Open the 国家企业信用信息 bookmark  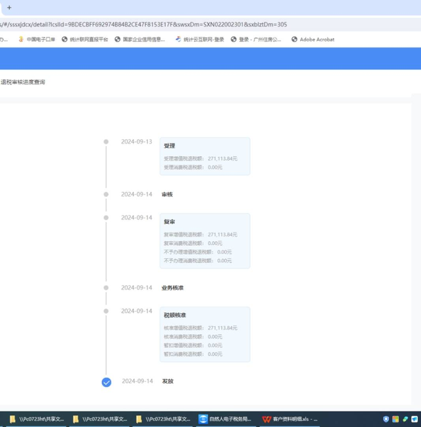pyautogui.click(x=139, y=40)
